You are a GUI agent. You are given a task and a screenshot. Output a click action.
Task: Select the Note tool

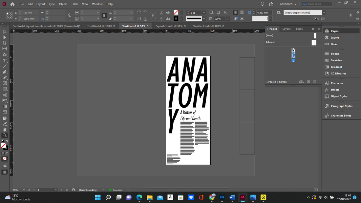(x=5, y=118)
